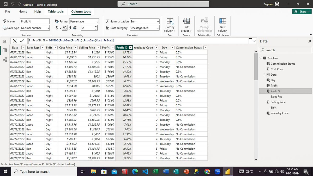Switch to the Home tab

click(x=23, y=11)
